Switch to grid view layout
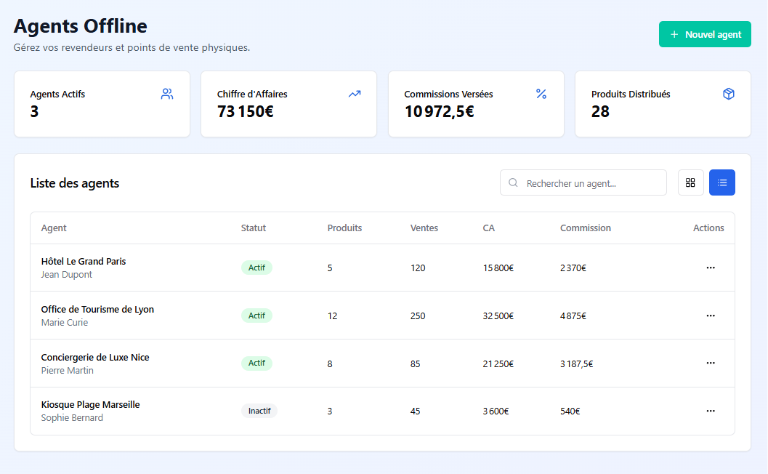Image resolution: width=768 pixels, height=474 pixels. 690,182
